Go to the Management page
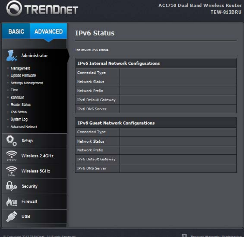Screen dimensions: 244x237 [x=20, y=68]
